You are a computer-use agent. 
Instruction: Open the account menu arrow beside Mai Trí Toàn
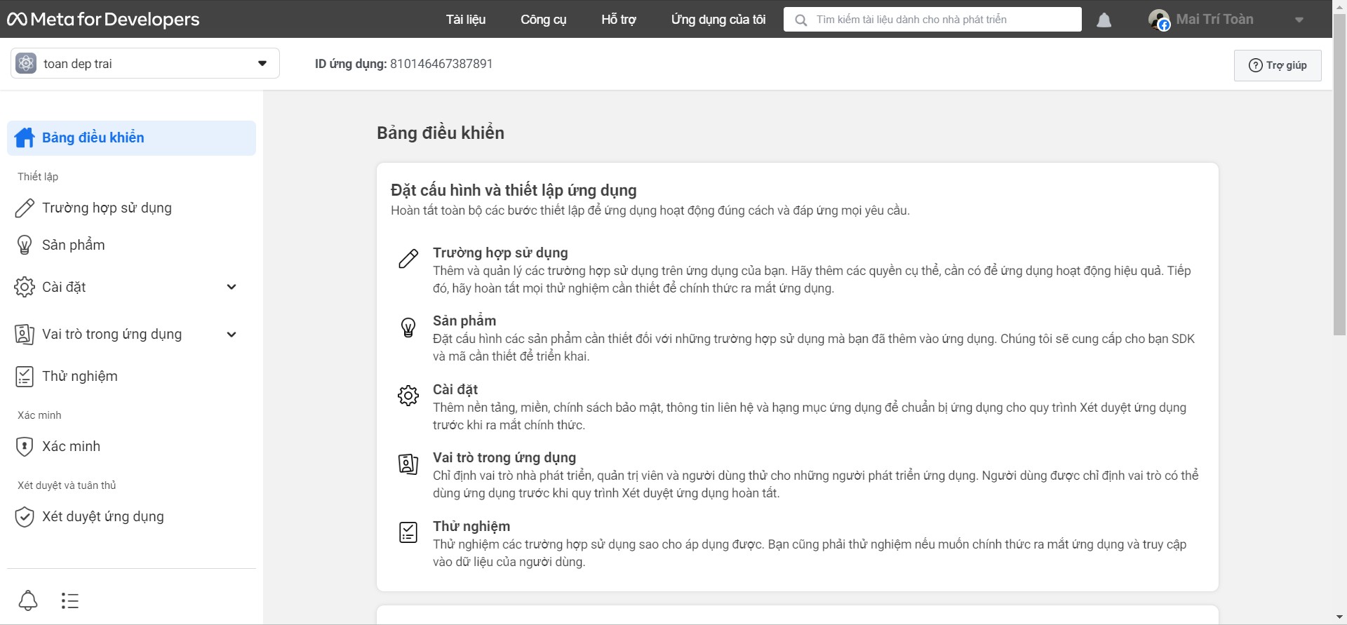point(1299,20)
